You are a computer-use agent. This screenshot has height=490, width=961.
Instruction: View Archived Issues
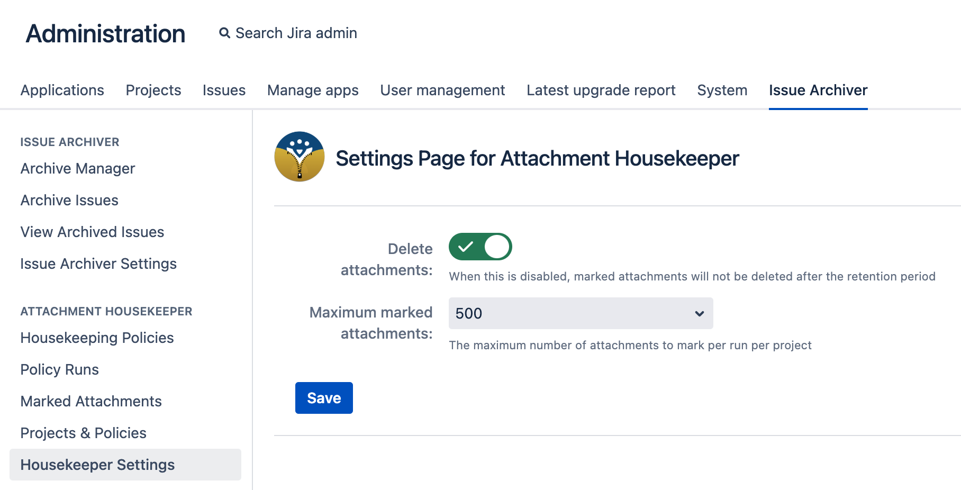92,232
